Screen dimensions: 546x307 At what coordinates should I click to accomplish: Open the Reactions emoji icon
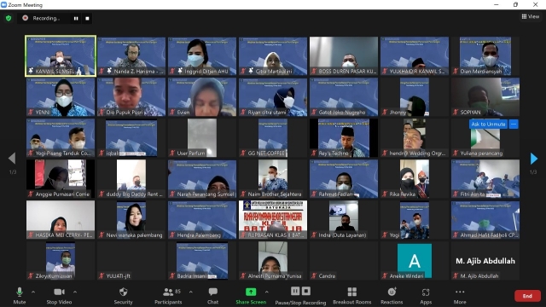pyautogui.click(x=392, y=292)
